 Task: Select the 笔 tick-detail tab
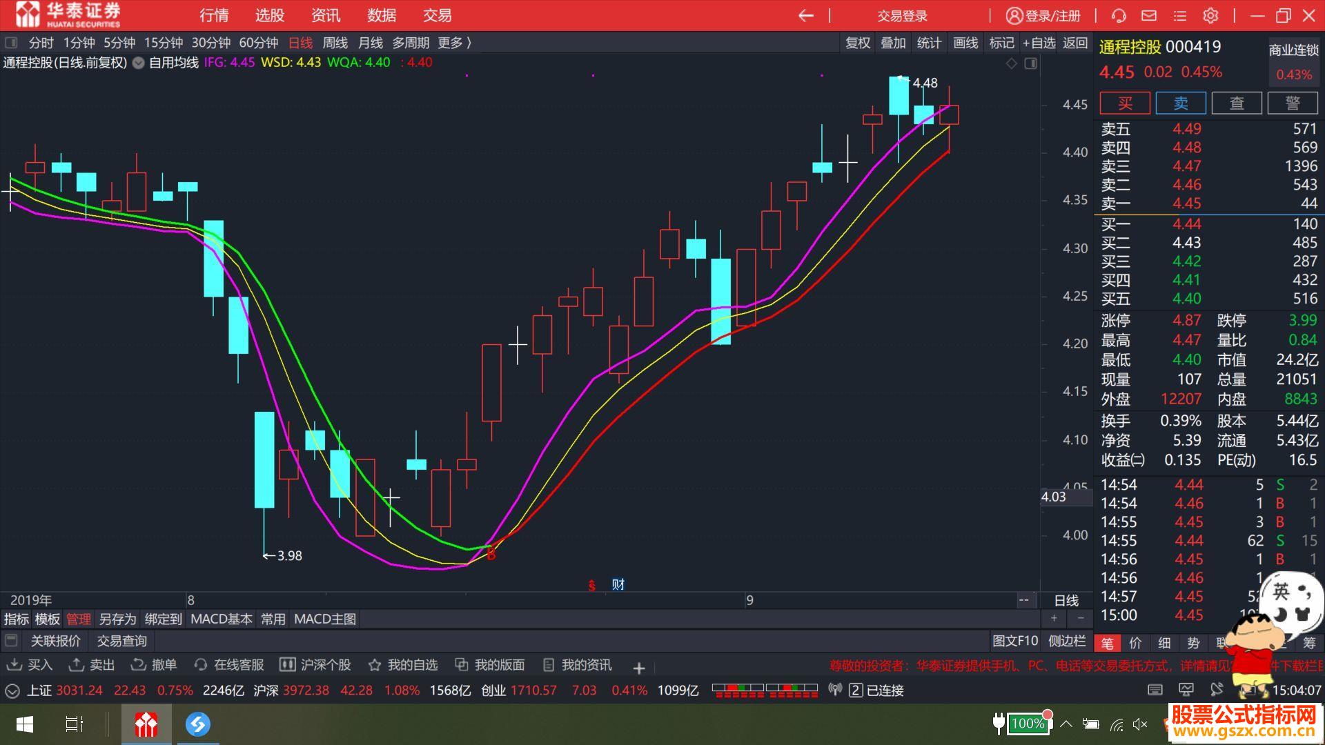tap(1107, 643)
